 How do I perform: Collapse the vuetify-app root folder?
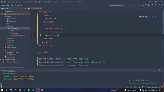pyautogui.click(x=1, y=11)
